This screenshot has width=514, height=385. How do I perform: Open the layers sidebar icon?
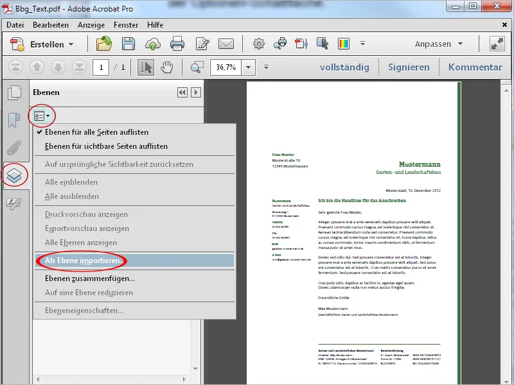(14, 175)
